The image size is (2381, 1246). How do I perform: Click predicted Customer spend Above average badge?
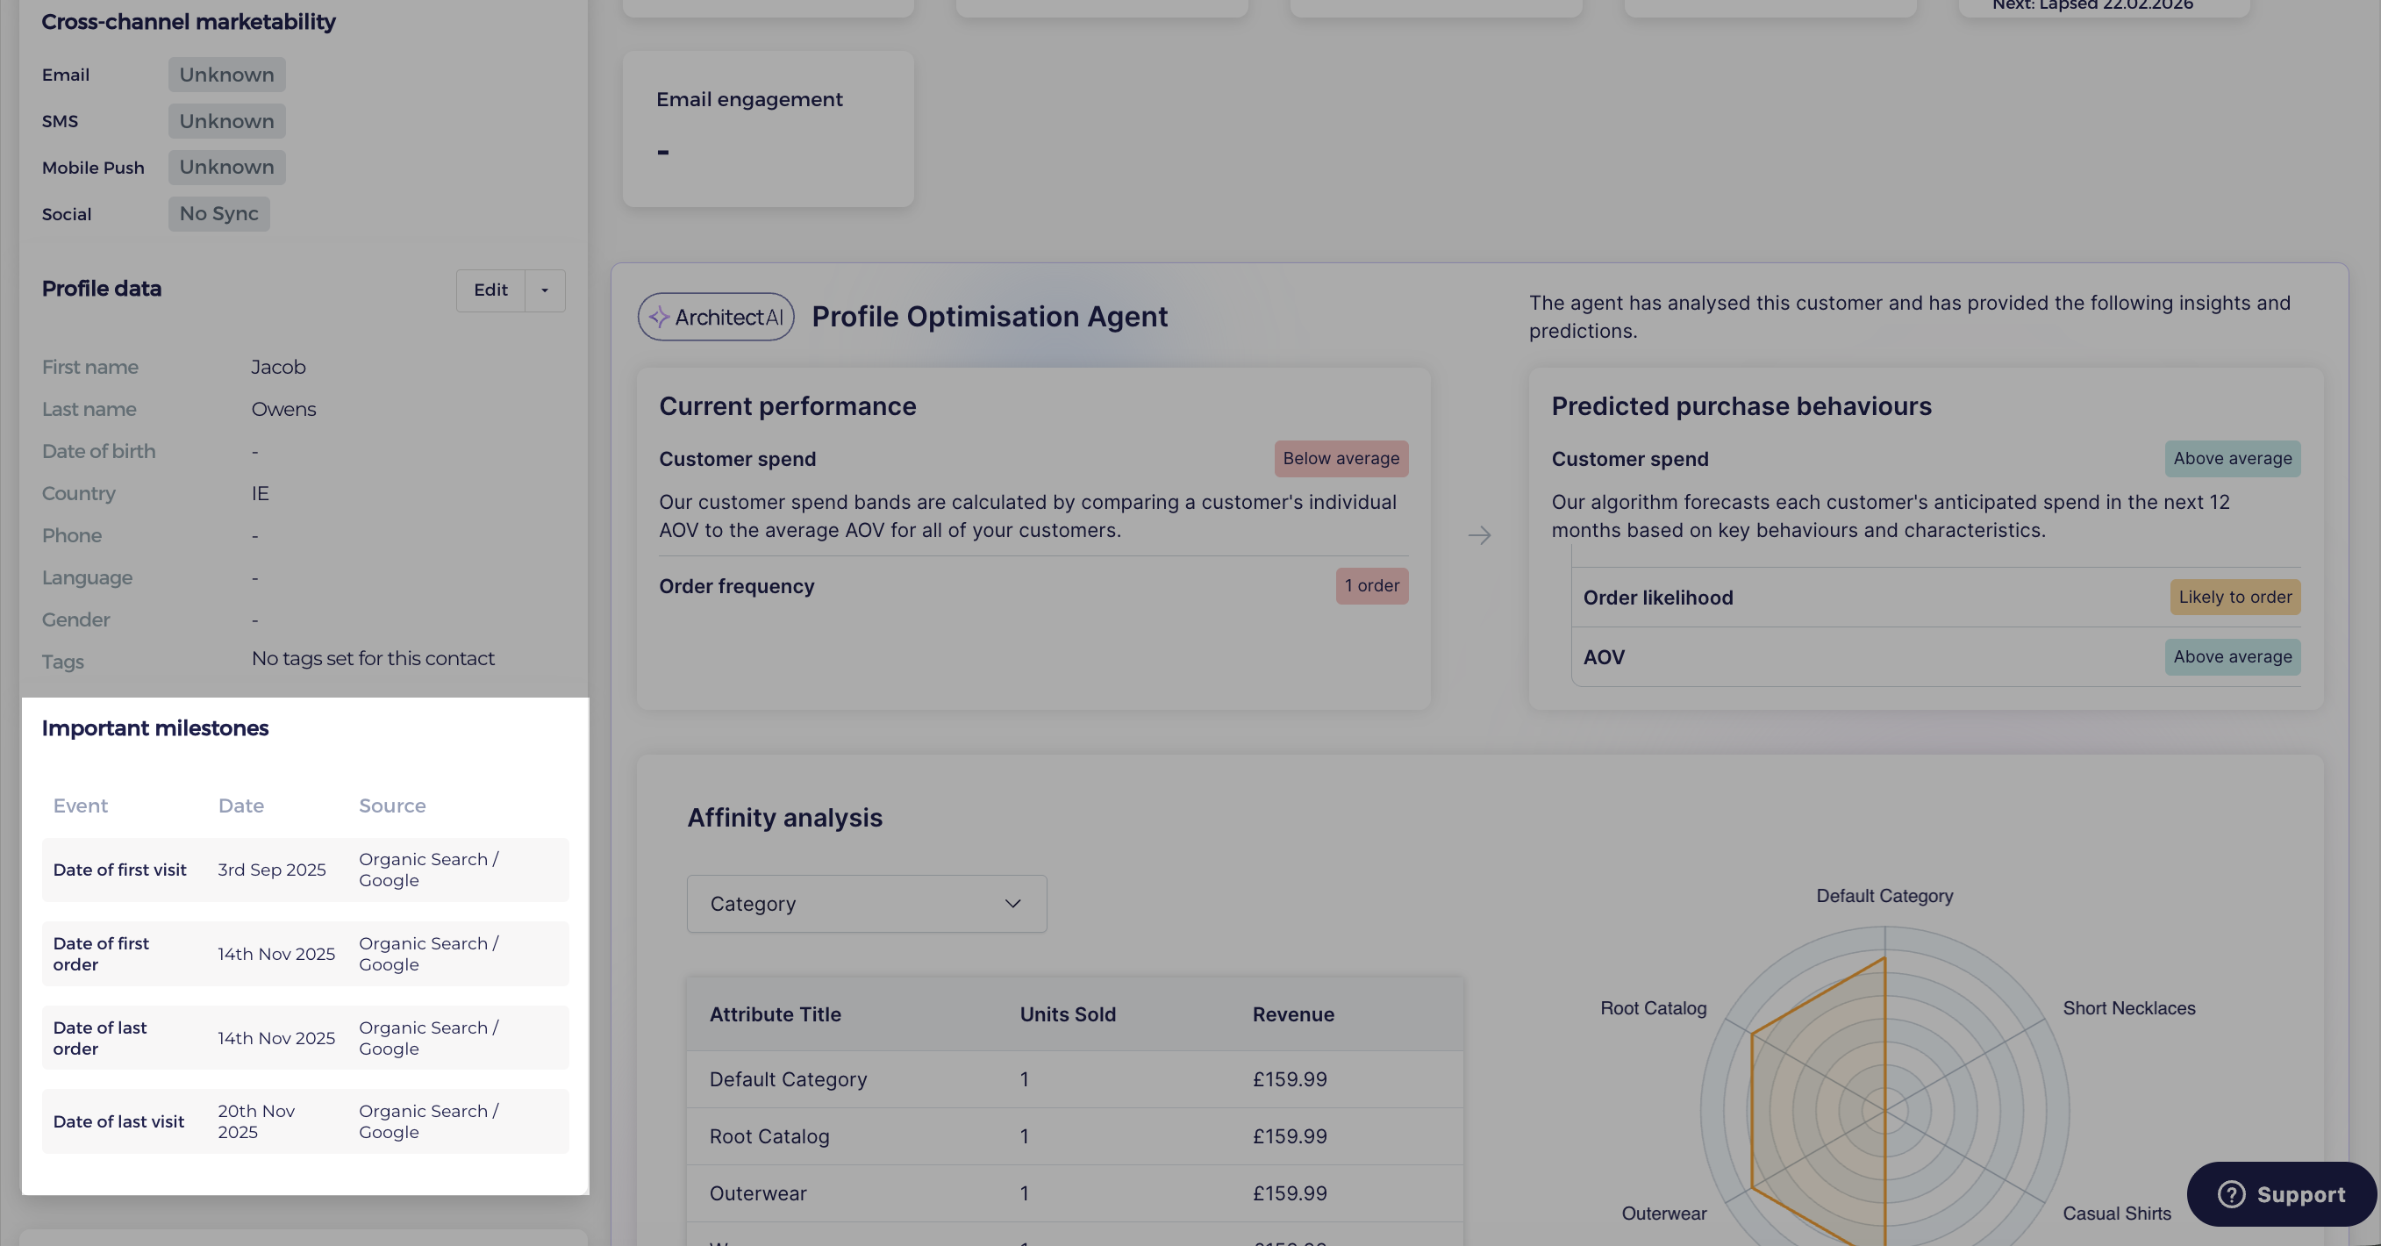click(2232, 458)
